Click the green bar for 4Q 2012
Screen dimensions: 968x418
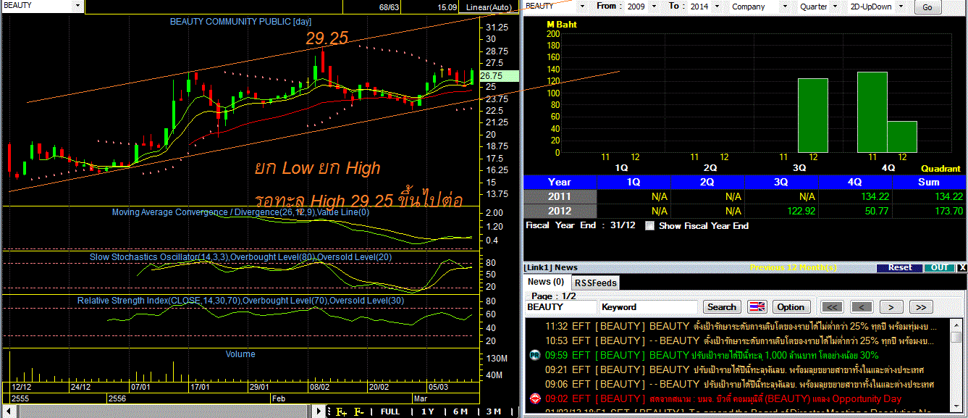tap(902, 137)
